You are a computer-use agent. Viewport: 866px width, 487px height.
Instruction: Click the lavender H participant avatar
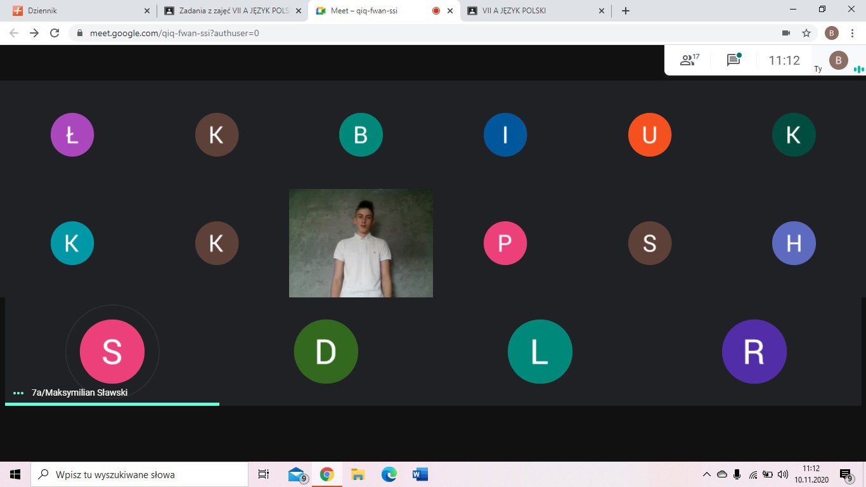tap(794, 243)
